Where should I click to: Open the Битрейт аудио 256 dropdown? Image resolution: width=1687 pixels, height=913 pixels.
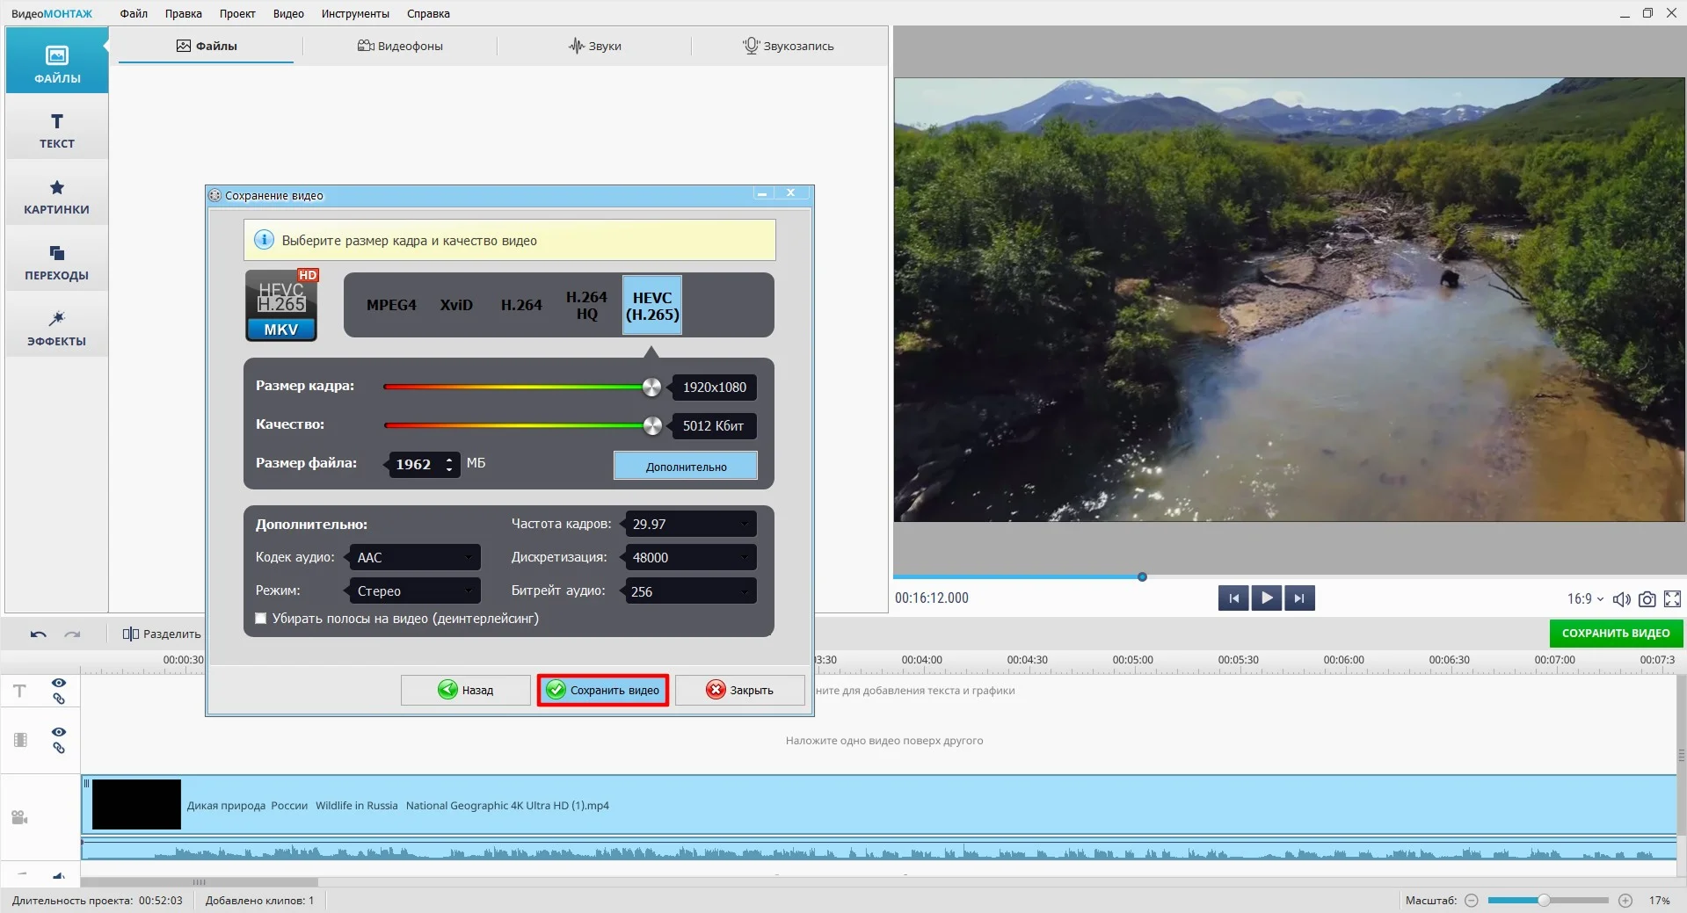690,591
